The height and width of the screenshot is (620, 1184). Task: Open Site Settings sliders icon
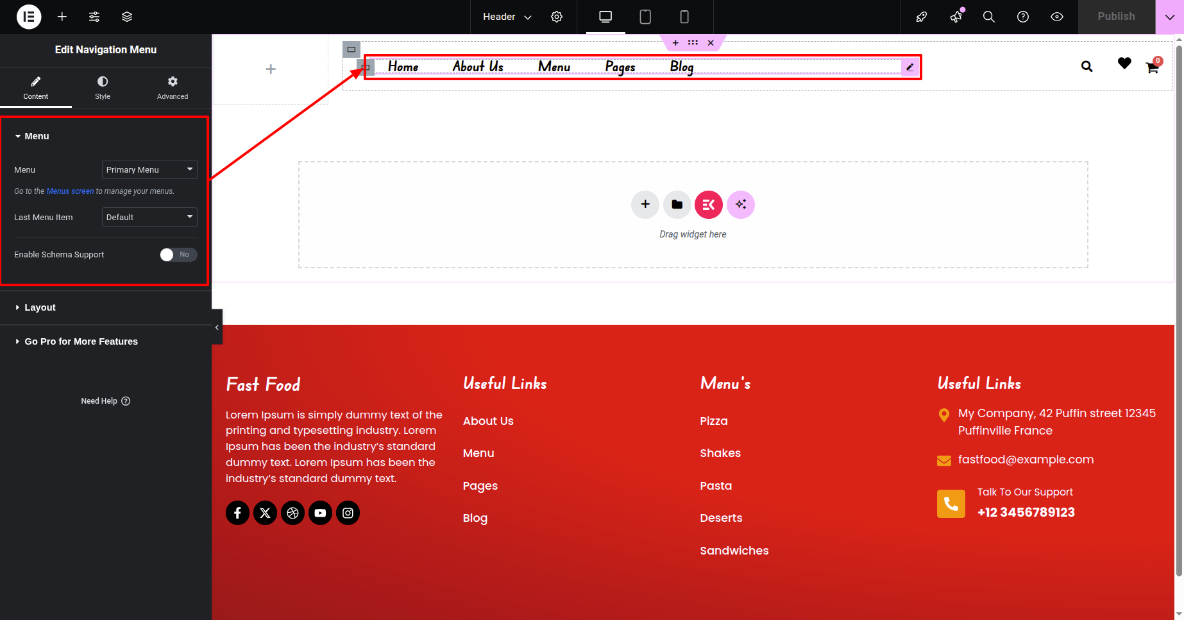click(94, 17)
